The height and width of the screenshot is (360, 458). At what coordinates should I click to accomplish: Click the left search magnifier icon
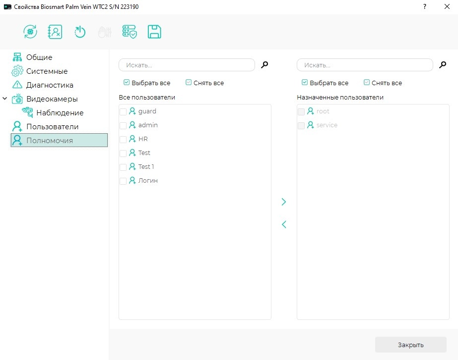(264, 65)
